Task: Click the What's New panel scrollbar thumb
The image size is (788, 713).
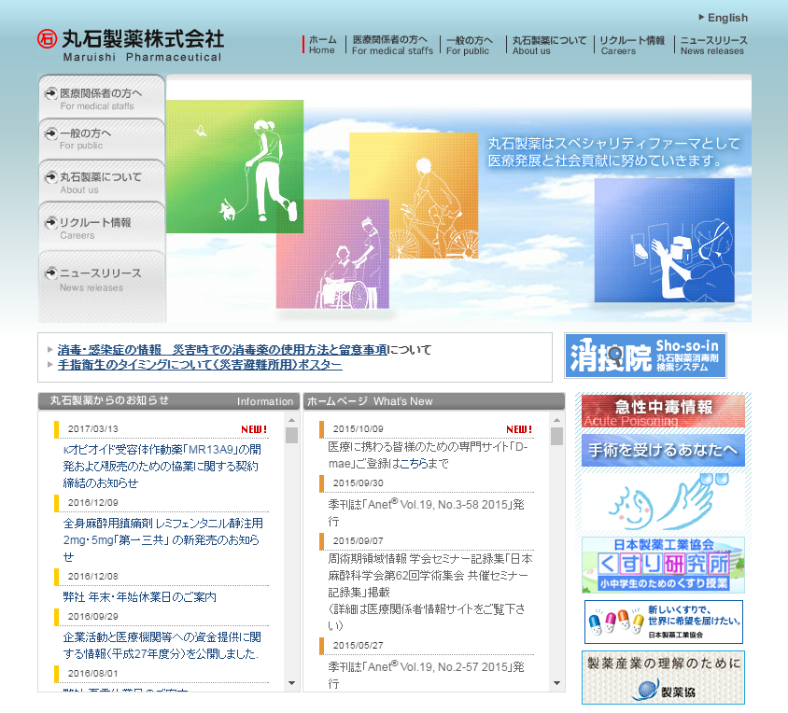Action: [x=556, y=436]
